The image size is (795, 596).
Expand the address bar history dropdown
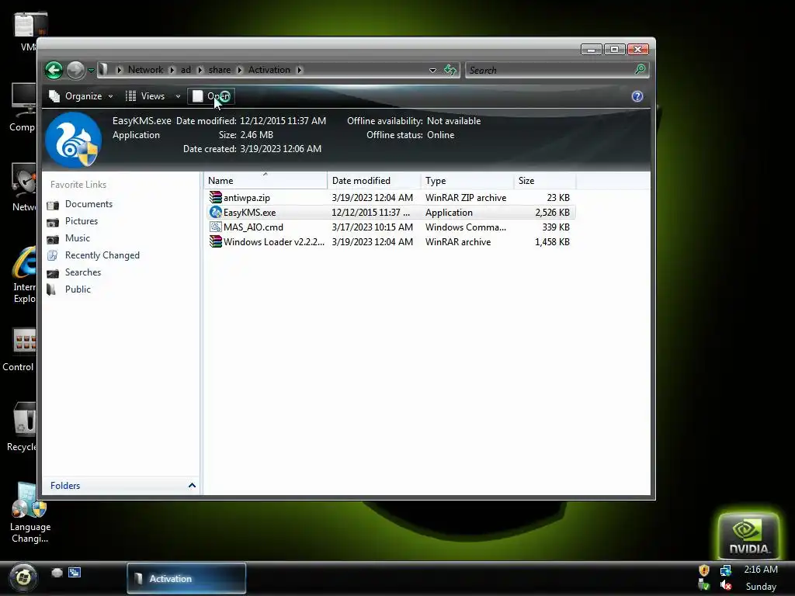[432, 71]
